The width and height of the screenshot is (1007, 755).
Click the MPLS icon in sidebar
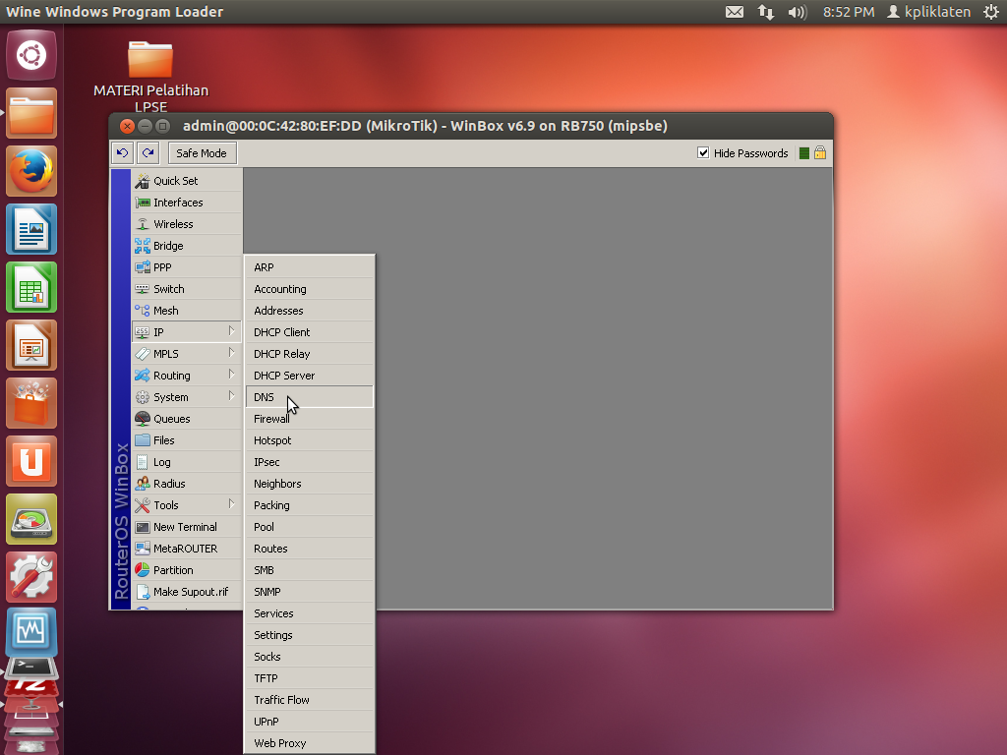(x=142, y=354)
